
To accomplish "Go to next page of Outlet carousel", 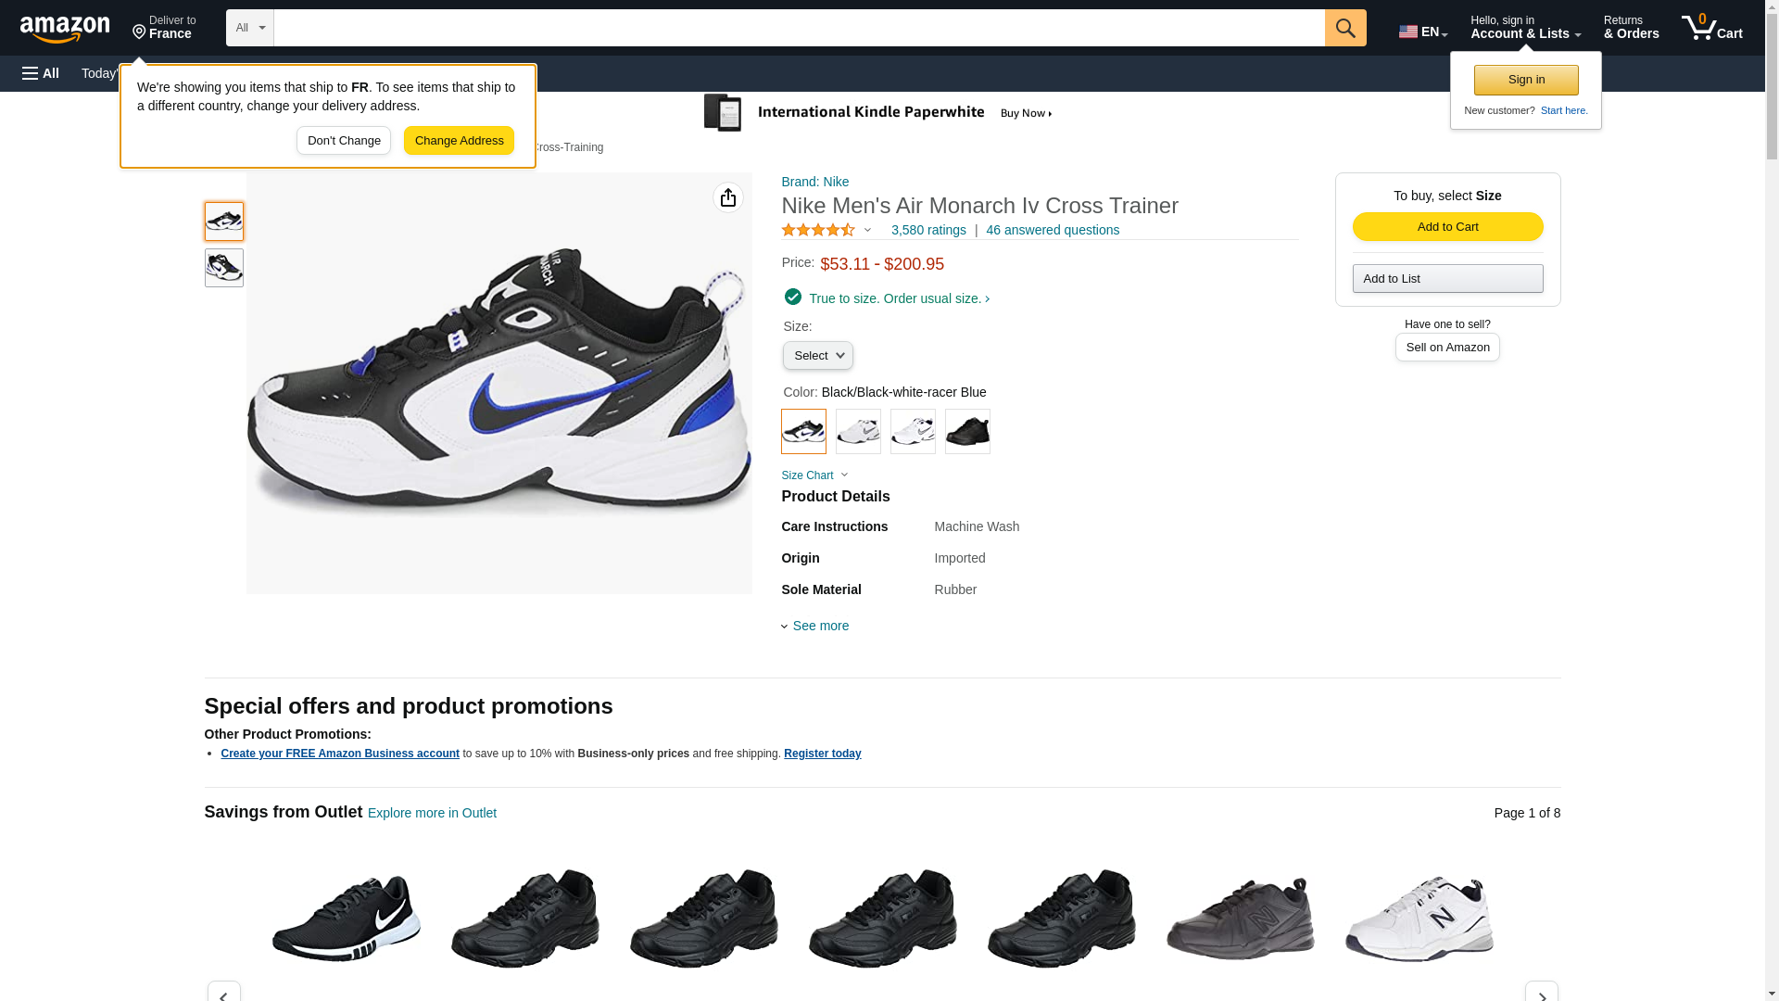I will click(x=1541, y=993).
